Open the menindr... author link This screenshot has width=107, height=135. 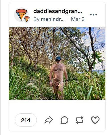point(53,19)
